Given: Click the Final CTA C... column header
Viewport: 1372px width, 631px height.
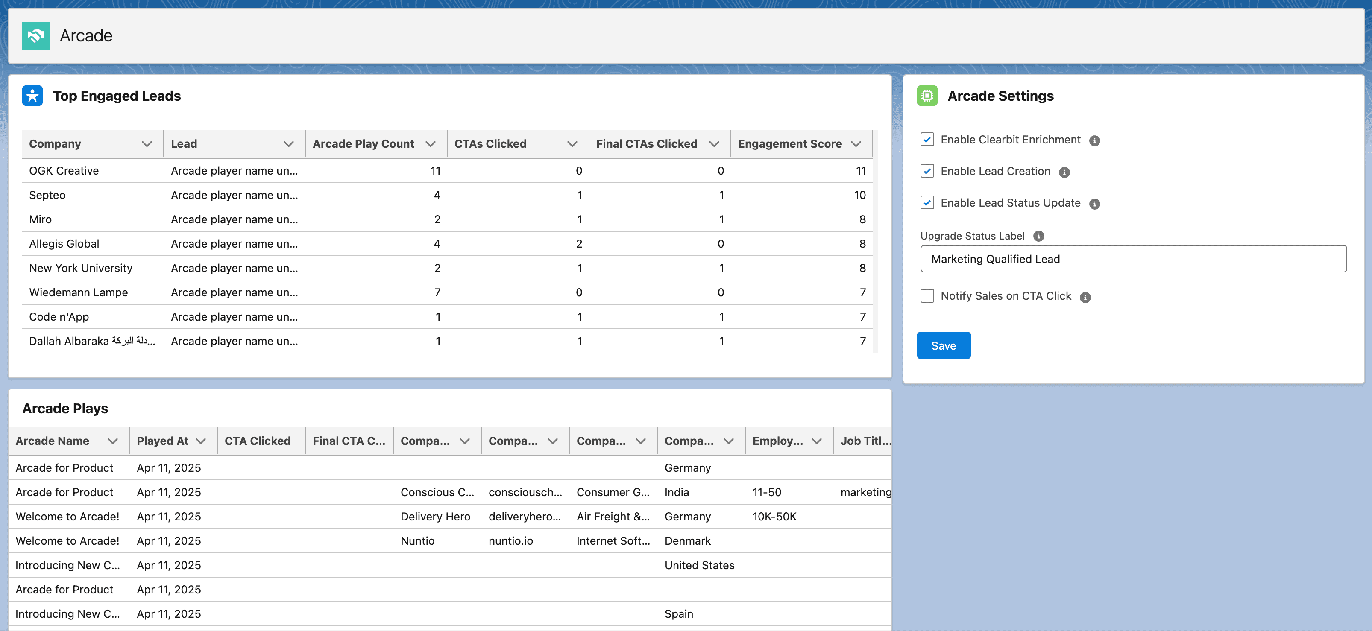Looking at the screenshot, I should (x=349, y=441).
